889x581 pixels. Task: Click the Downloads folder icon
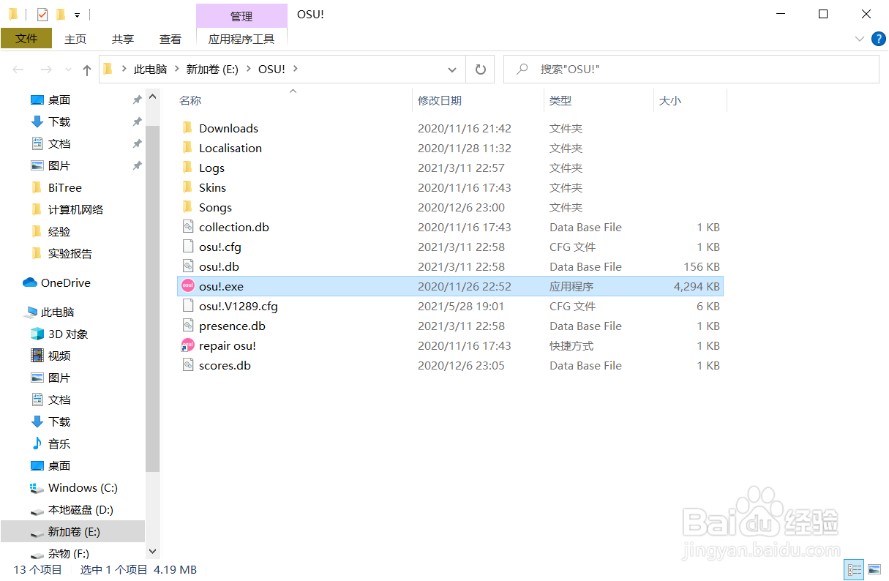(187, 128)
